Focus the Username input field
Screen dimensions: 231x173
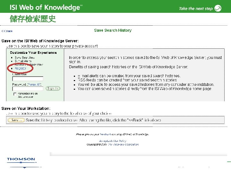click(x=28, y=79)
